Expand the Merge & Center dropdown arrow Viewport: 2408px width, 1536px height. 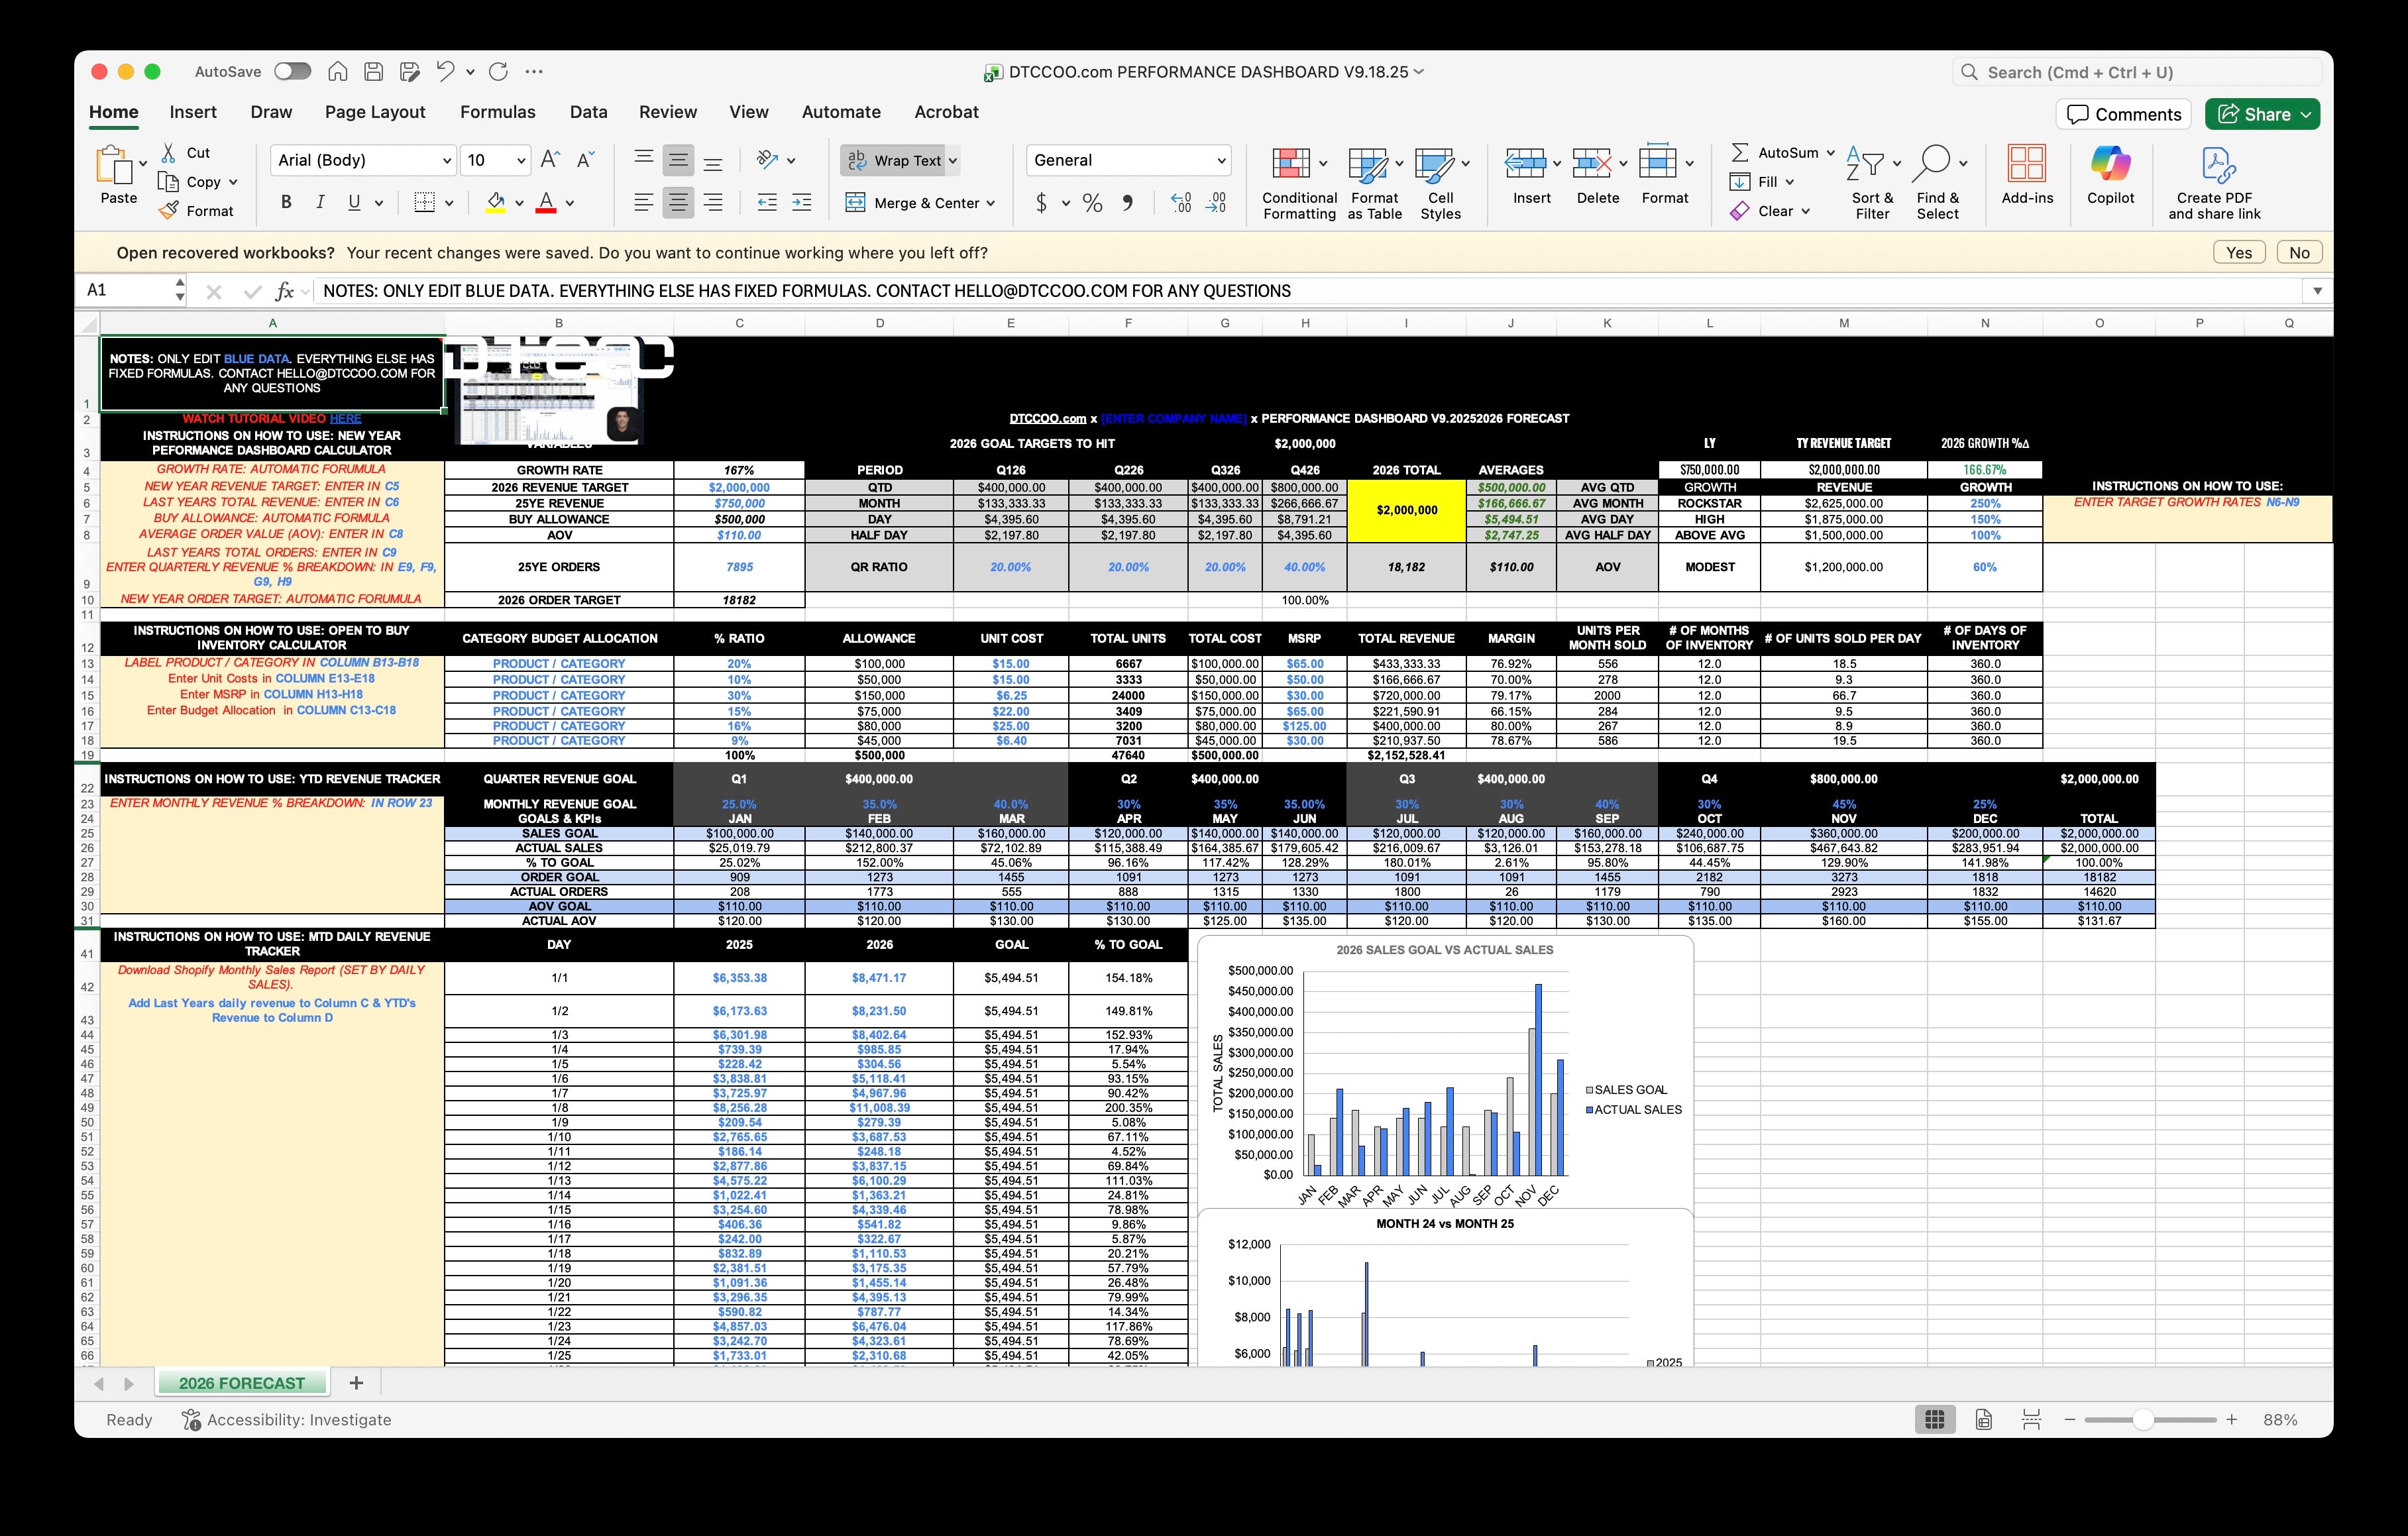pos(991,203)
